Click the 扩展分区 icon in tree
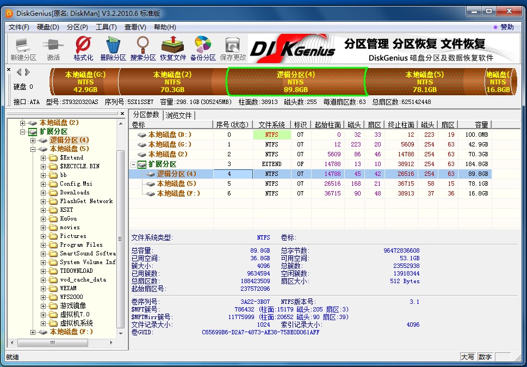527x367 pixels. 33,132
